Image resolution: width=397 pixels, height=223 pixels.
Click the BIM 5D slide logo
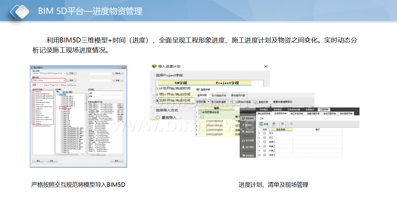click(x=20, y=11)
